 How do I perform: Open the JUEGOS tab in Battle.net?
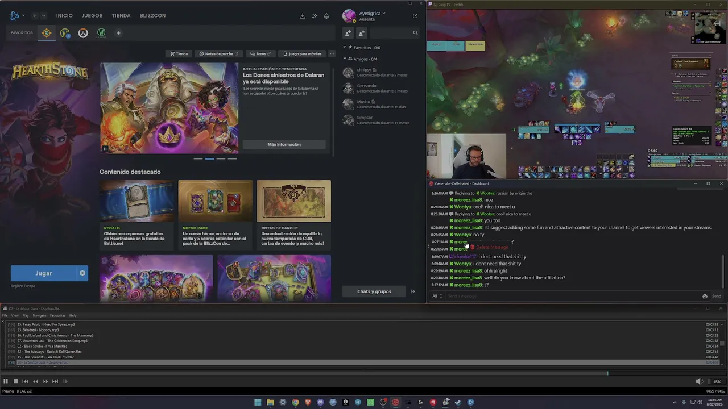click(x=92, y=16)
